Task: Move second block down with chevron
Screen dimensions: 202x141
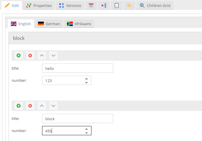Action: (x=53, y=106)
